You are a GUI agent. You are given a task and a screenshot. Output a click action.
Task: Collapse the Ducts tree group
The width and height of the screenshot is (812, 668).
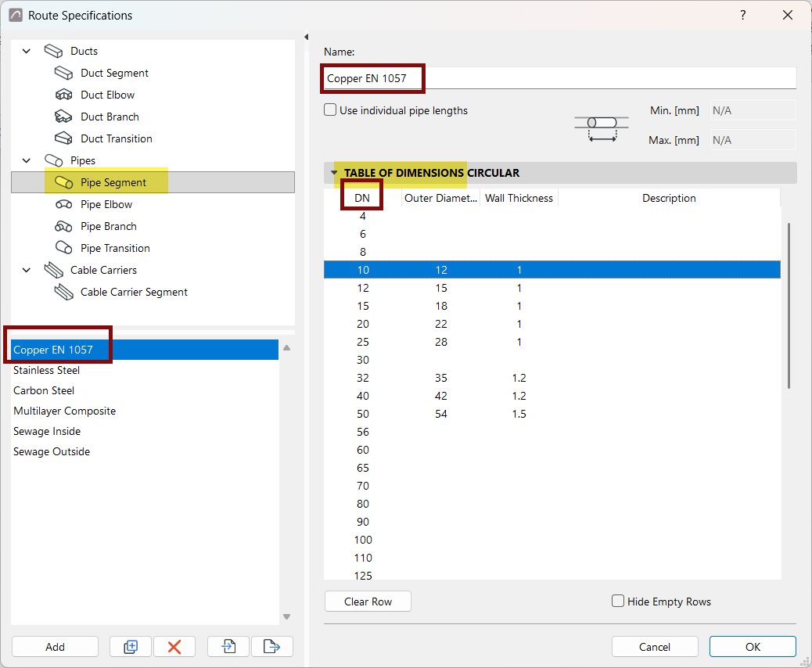27,51
